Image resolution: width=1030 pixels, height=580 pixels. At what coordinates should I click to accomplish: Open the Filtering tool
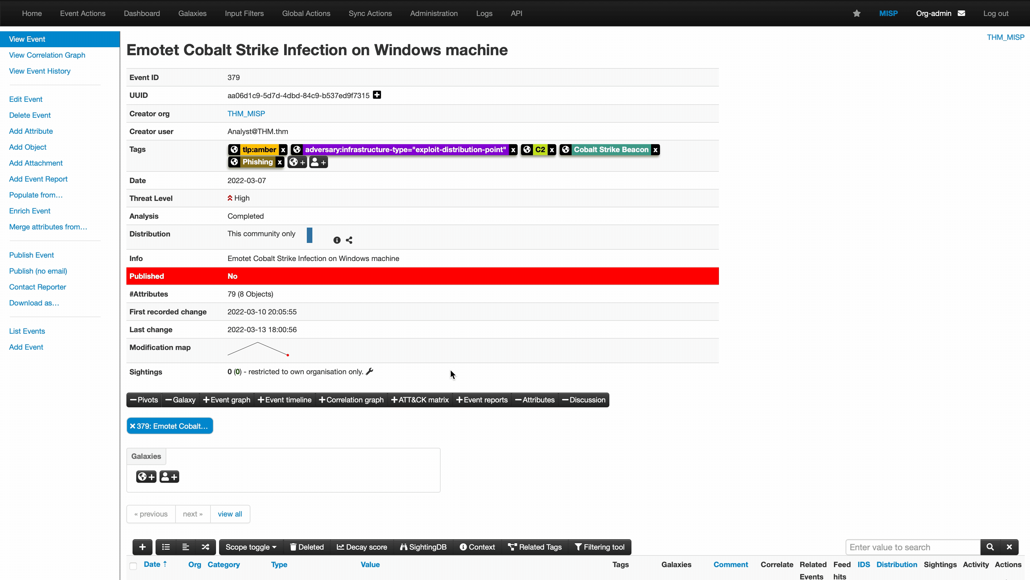599,547
